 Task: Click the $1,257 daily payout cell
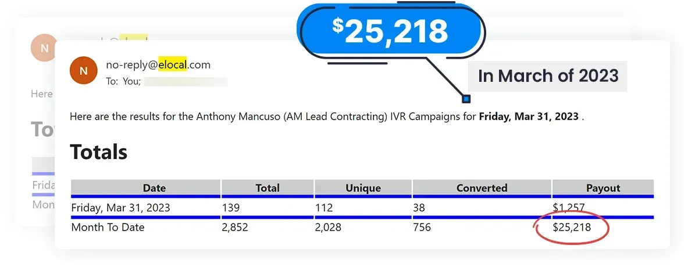pyautogui.click(x=569, y=207)
